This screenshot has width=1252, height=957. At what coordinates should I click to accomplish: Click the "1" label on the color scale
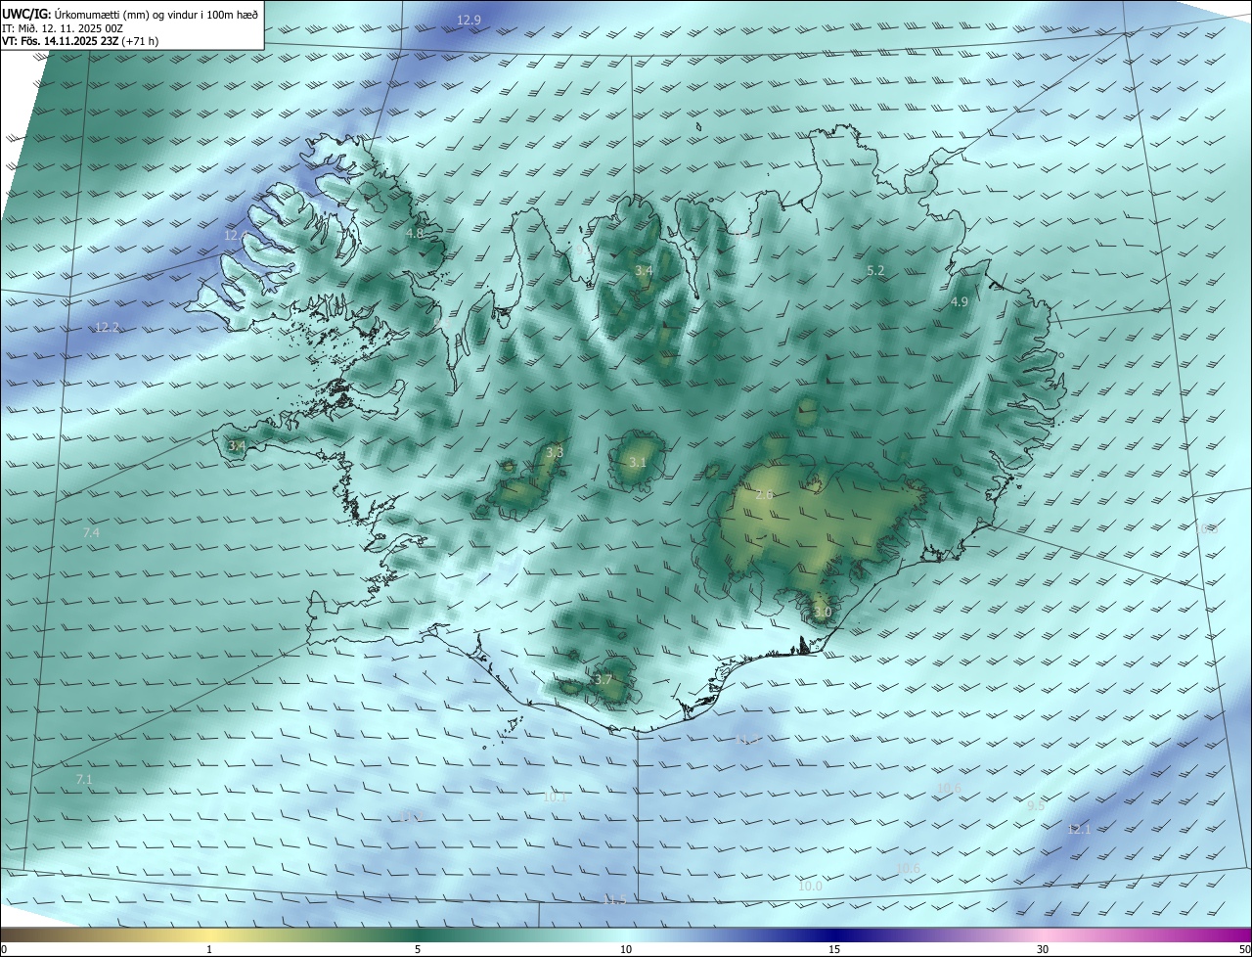[209, 949]
